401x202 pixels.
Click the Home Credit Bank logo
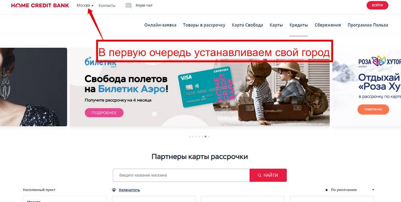point(40,5)
